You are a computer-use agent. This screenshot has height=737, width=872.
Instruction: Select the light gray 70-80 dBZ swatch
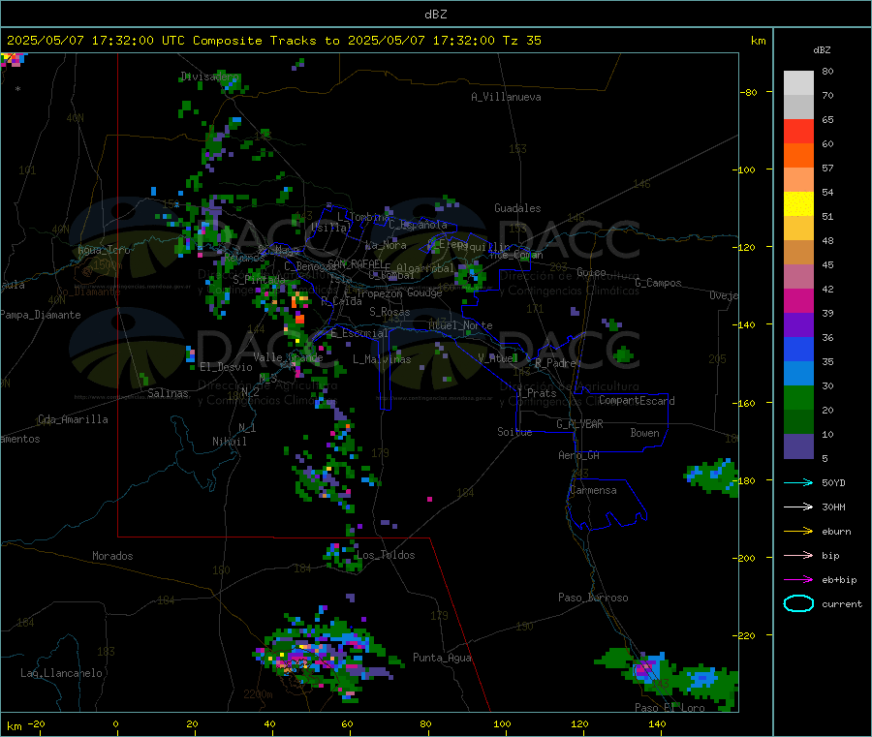798,83
